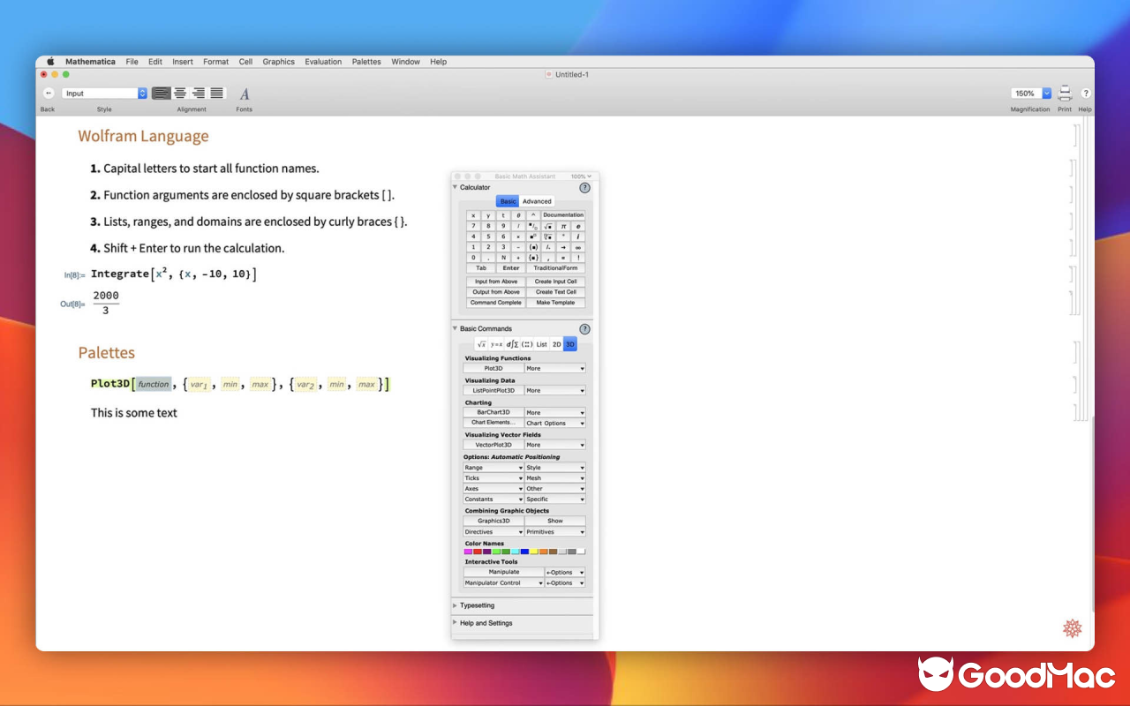The width and height of the screenshot is (1130, 706).
Task: Select the square root button in the calculator
Action: tap(547, 227)
